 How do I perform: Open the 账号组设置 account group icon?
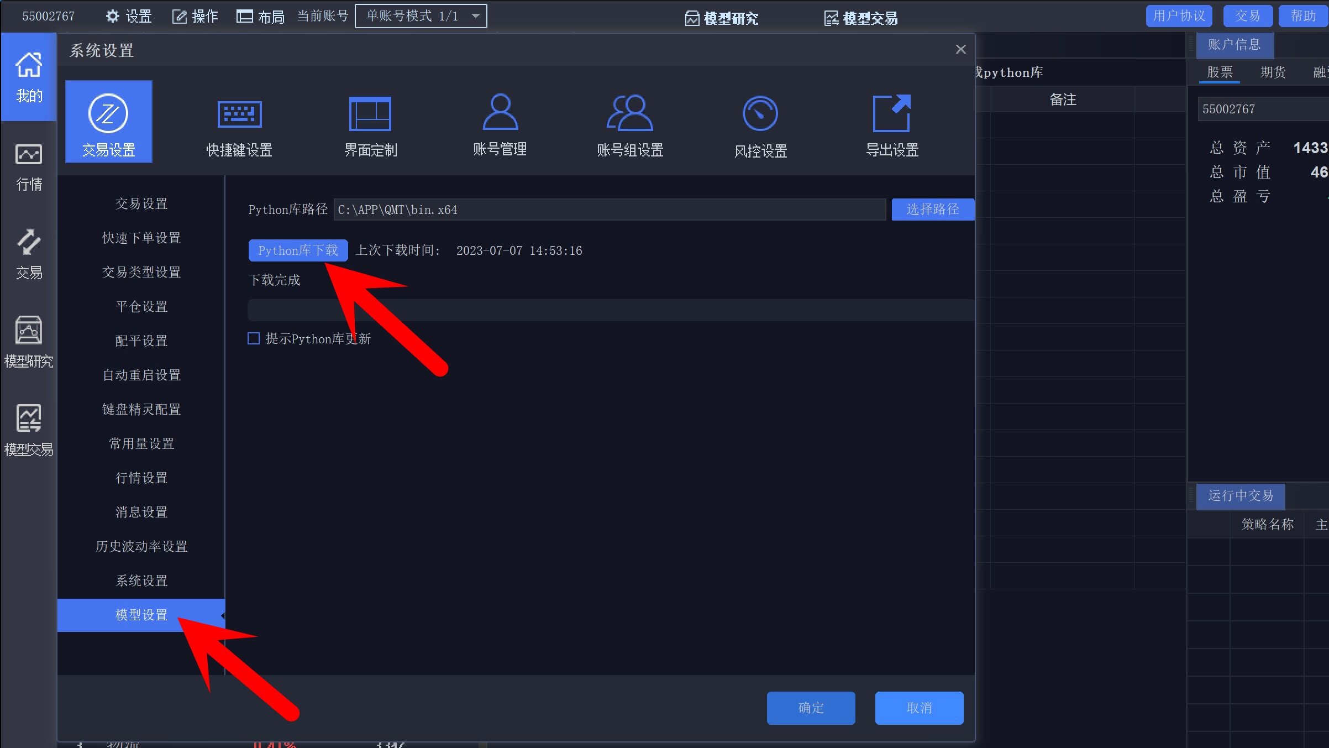point(629,124)
